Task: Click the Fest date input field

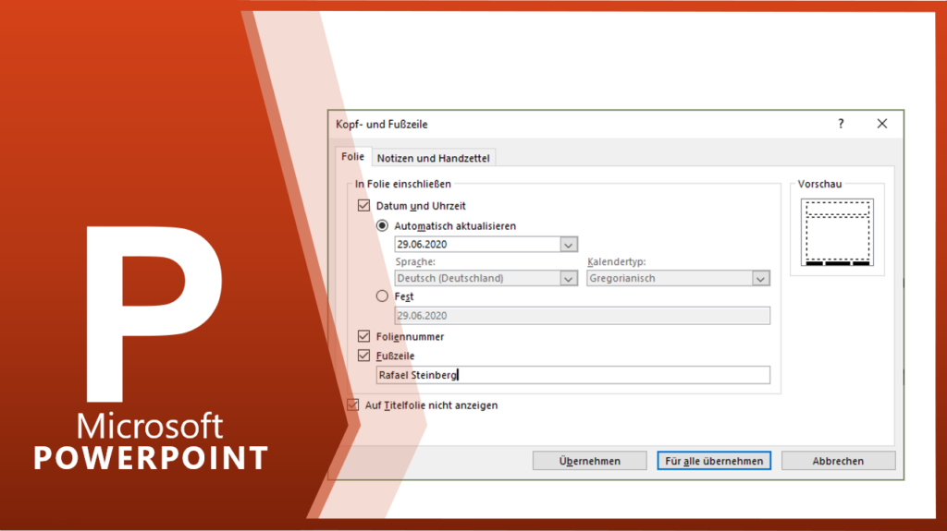Action: click(x=583, y=316)
